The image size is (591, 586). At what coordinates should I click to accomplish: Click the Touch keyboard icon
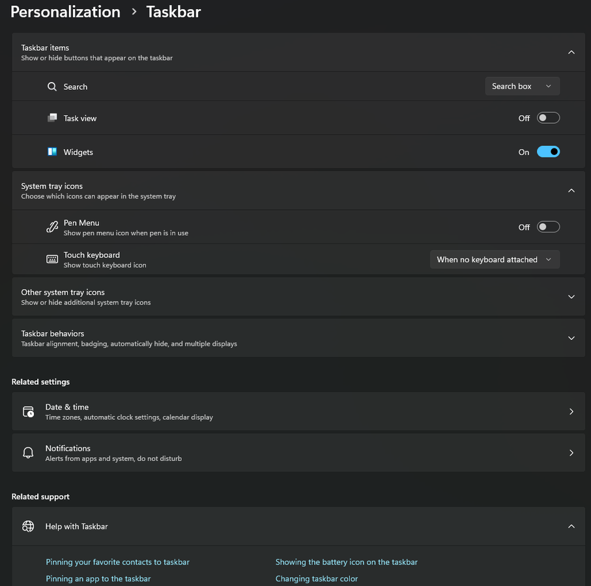52,259
